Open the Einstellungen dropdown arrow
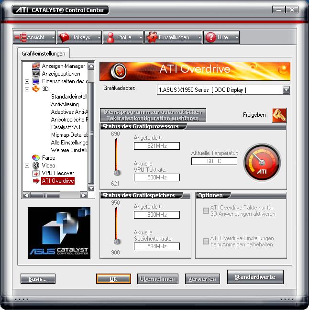Screen dimensions: 309x310 (x=199, y=37)
